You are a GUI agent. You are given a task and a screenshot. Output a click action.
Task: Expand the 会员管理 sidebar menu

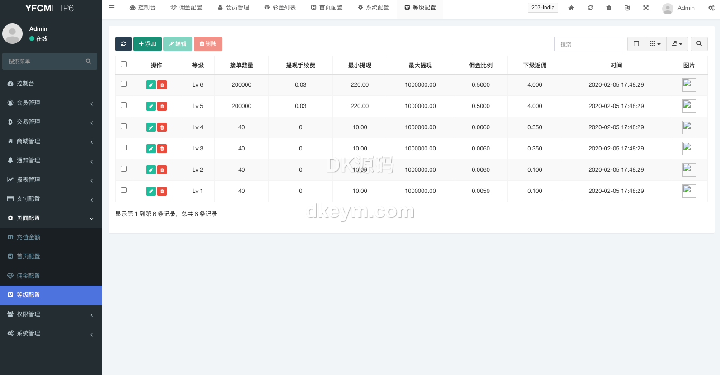point(50,103)
